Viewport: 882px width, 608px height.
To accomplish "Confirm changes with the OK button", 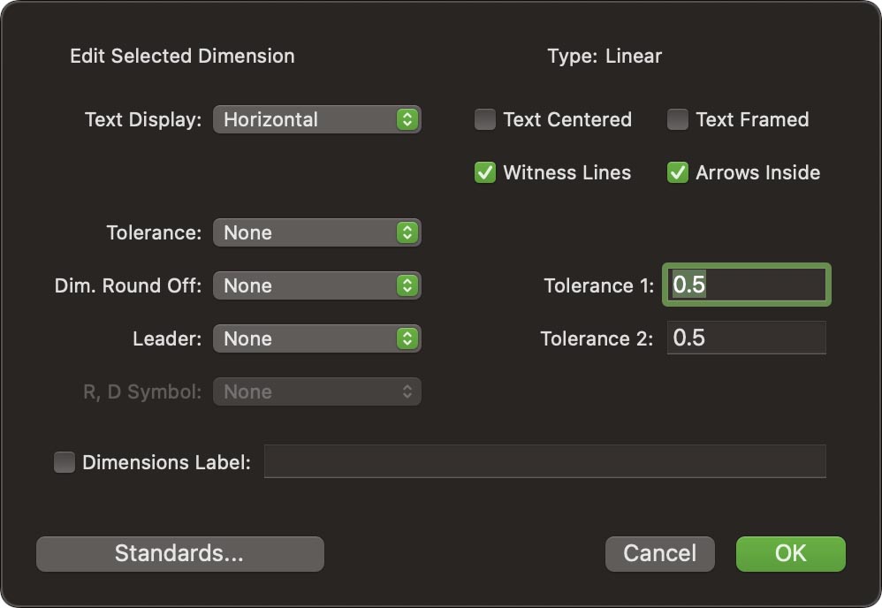I will point(790,553).
